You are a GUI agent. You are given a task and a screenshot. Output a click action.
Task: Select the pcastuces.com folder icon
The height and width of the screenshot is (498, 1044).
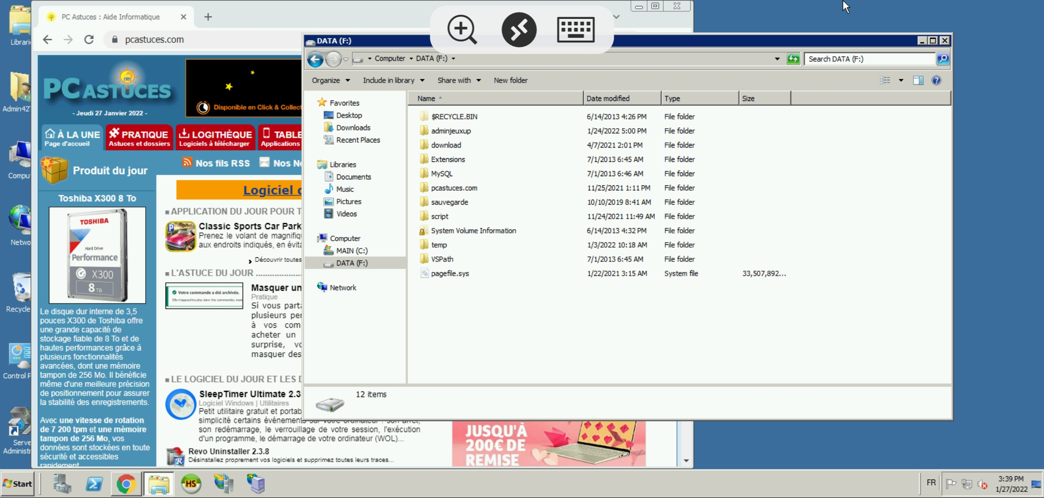(x=424, y=188)
